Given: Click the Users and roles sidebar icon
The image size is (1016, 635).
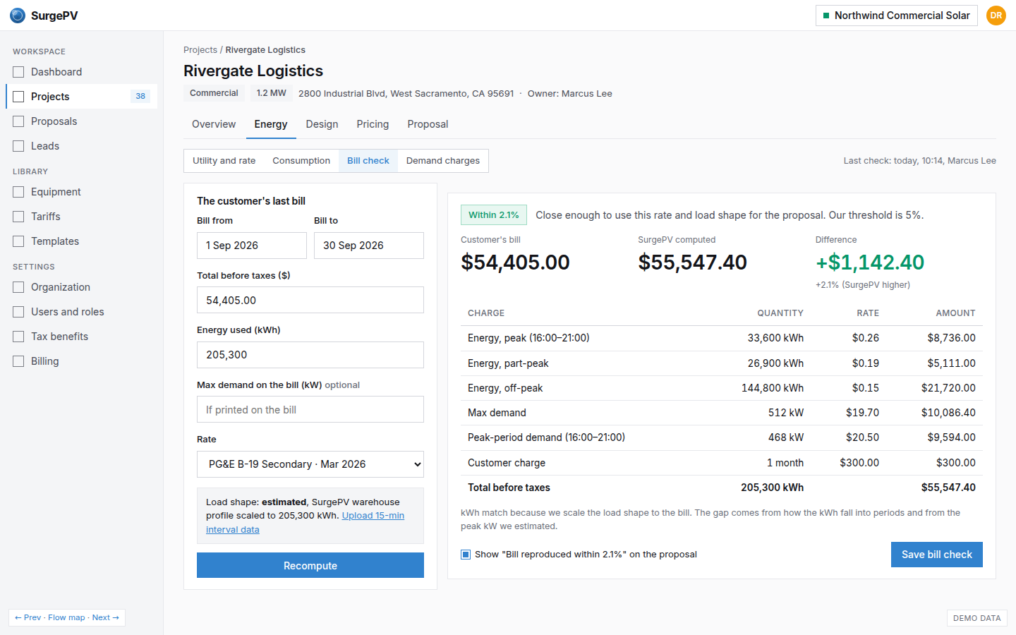Looking at the screenshot, I should [x=18, y=312].
